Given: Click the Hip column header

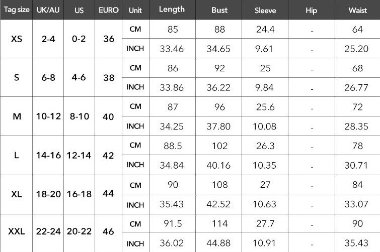Looking at the screenshot, I should pyautogui.click(x=311, y=10).
